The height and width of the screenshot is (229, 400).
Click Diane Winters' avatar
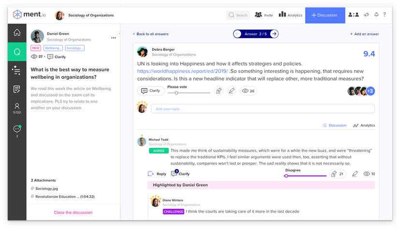point(156,202)
